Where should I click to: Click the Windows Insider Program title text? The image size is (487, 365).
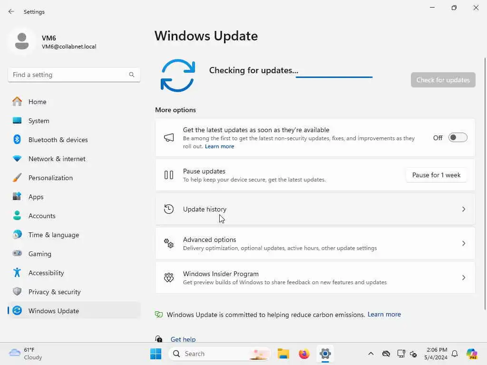point(221,273)
